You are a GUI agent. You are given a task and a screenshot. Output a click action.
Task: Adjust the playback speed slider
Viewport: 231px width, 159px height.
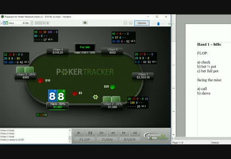(x=159, y=23)
